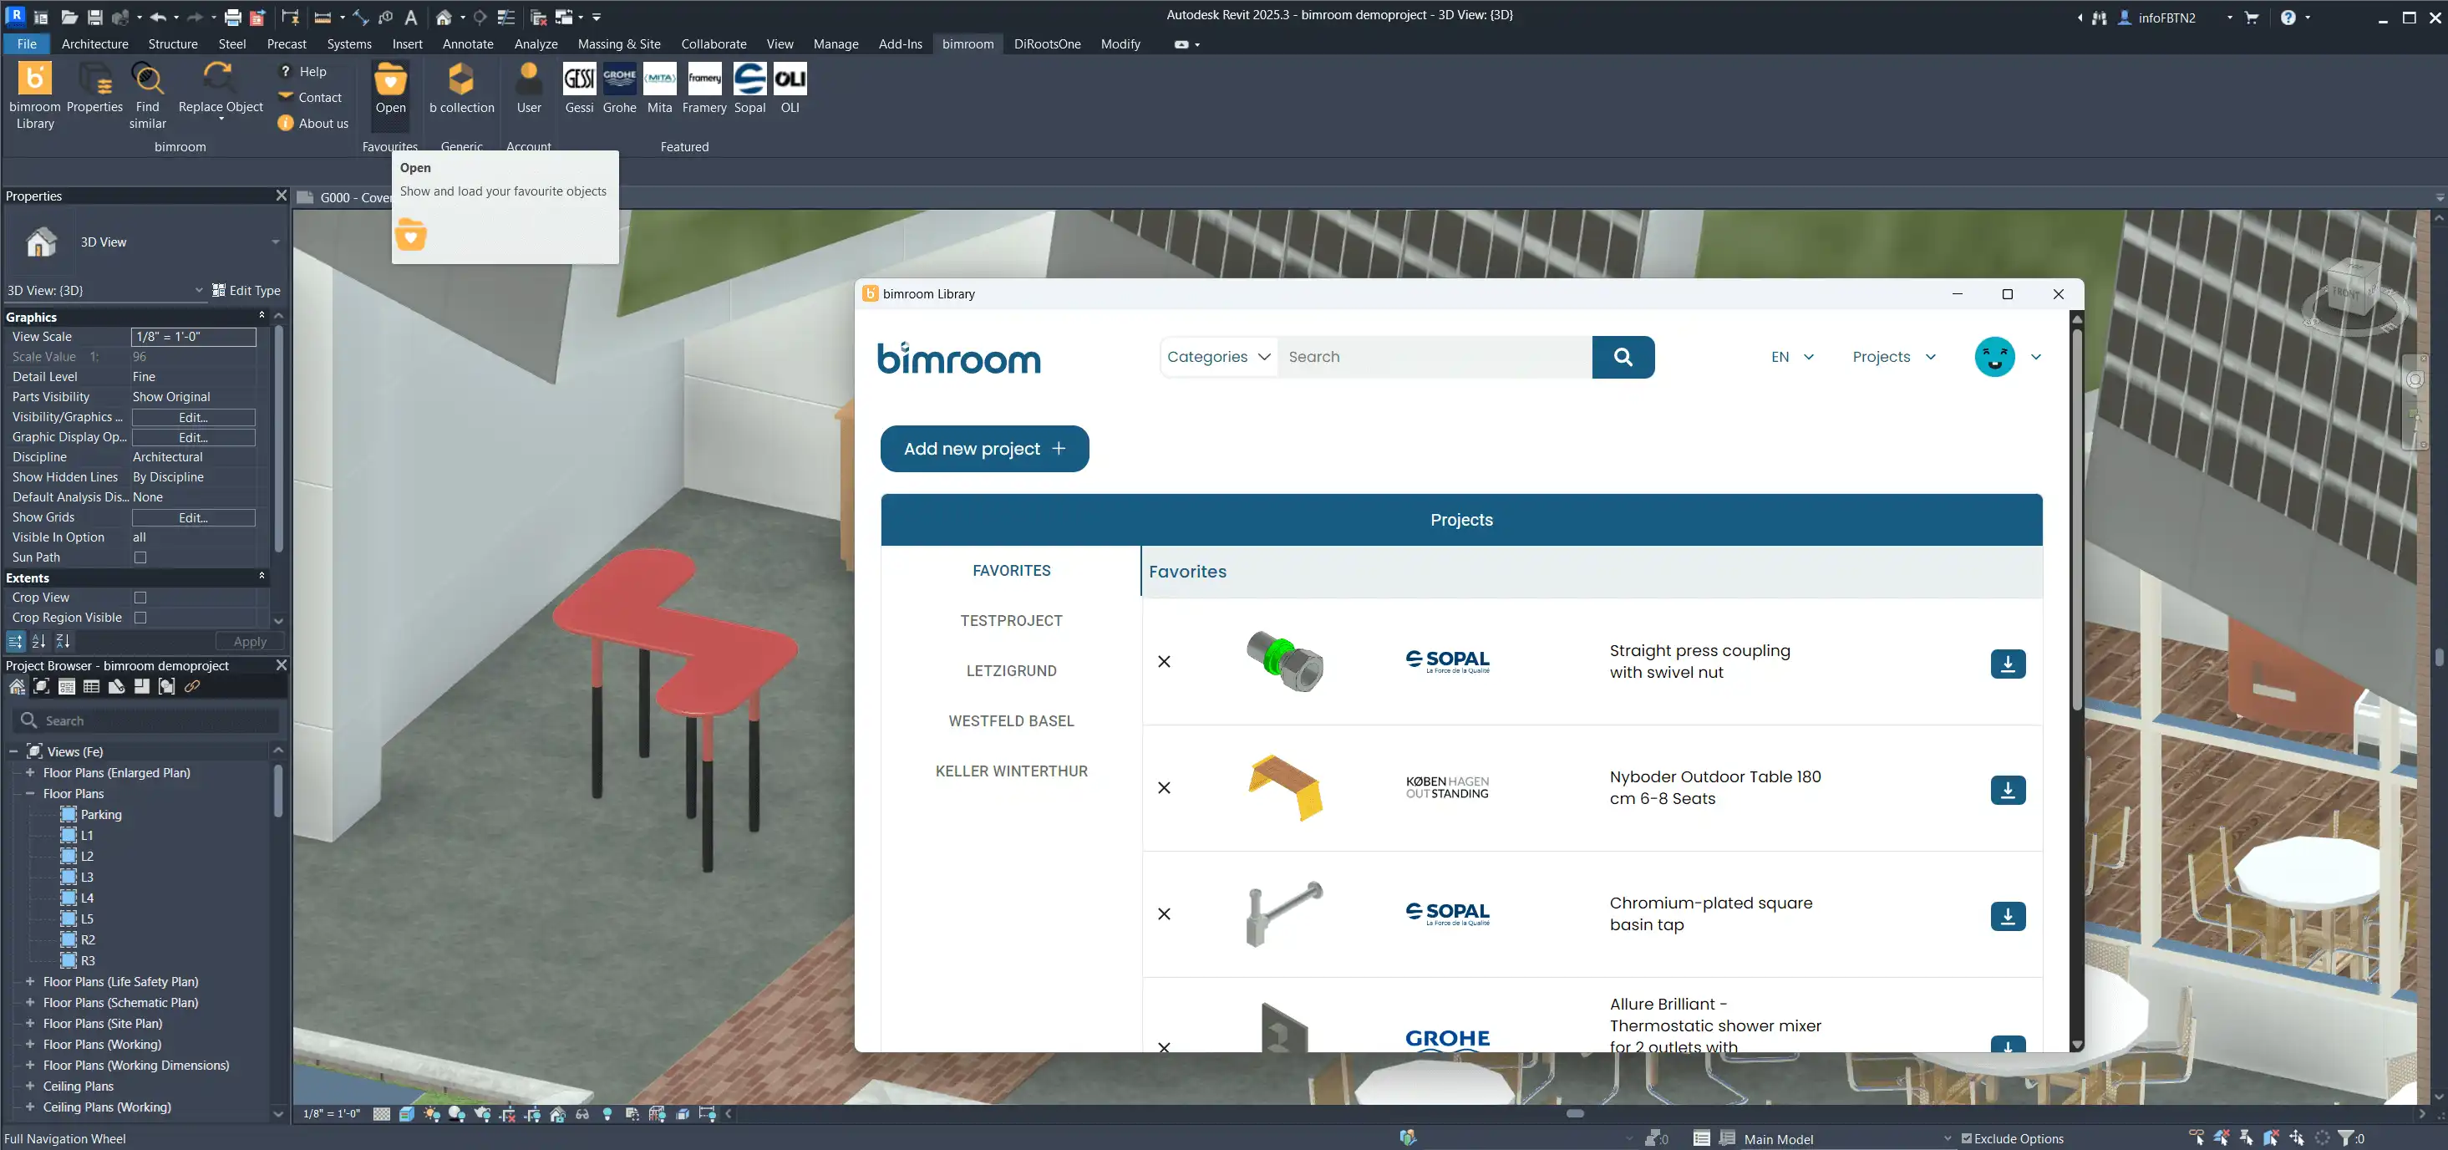Select the TESTPROJECT project entry
This screenshot has height=1150, width=2448.
pyautogui.click(x=1010, y=621)
